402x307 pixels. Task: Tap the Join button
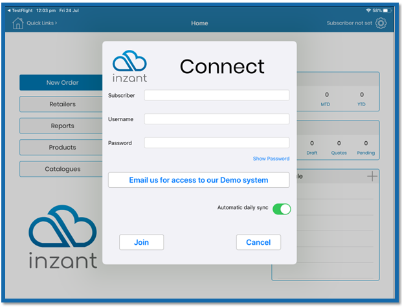pyautogui.click(x=142, y=242)
